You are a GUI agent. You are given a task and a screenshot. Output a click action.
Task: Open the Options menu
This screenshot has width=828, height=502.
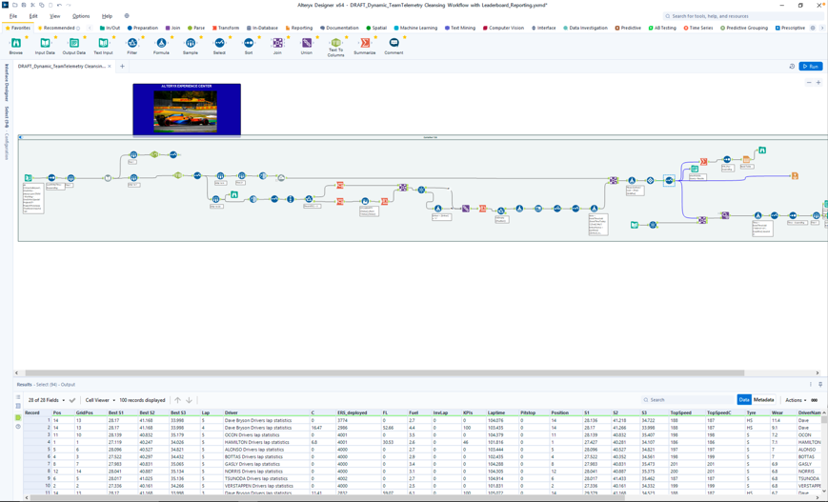pos(81,16)
